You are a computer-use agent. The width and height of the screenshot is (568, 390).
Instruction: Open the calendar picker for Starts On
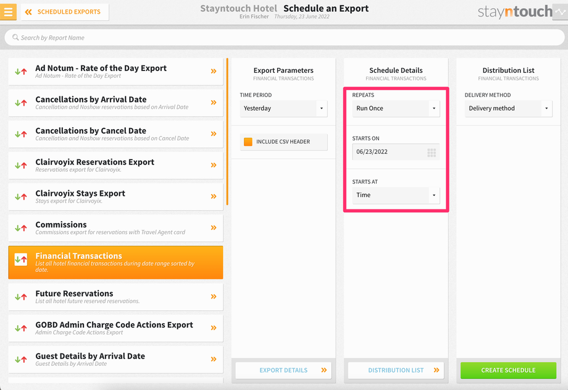pyautogui.click(x=432, y=153)
